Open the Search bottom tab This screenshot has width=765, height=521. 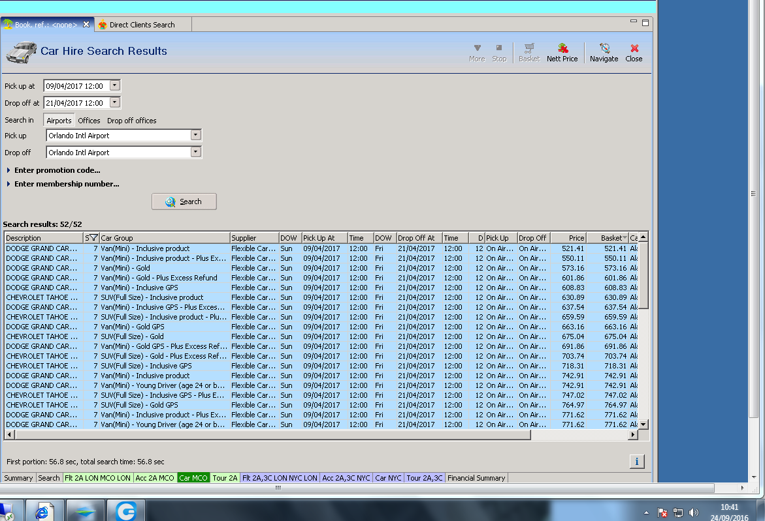tap(49, 478)
